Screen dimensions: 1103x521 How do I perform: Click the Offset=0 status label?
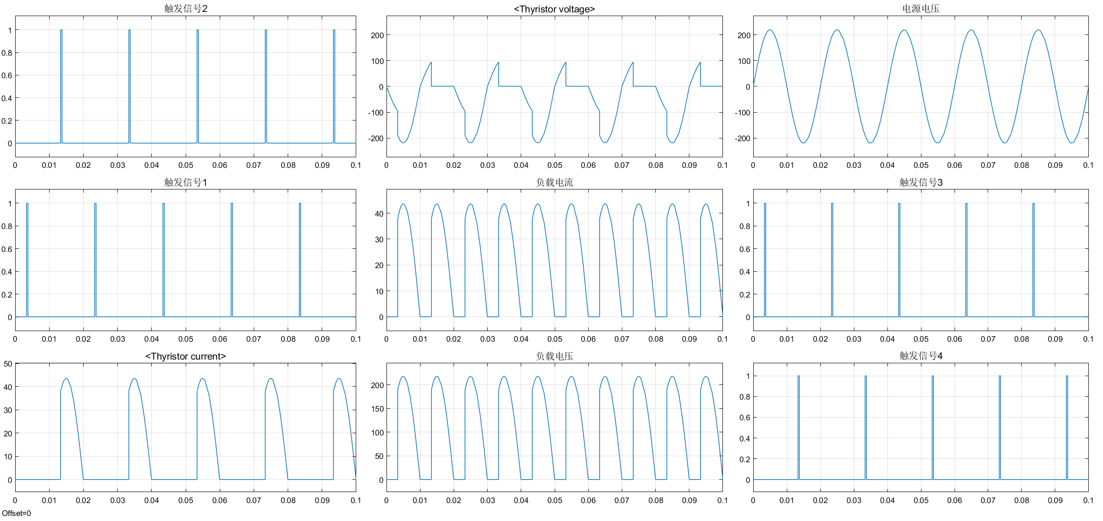pyautogui.click(x=17, y=513)
